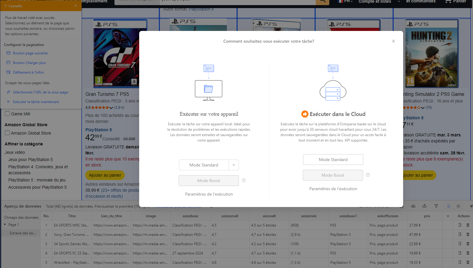
Task: Choose Bouton page suivante pagination
Action: coord(30,53)
